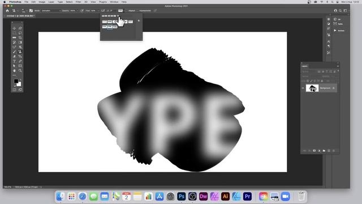Select the highlighted pattern in second row
Image resolution: width=362 pixels, height=204 pixels.
[110, 27]
